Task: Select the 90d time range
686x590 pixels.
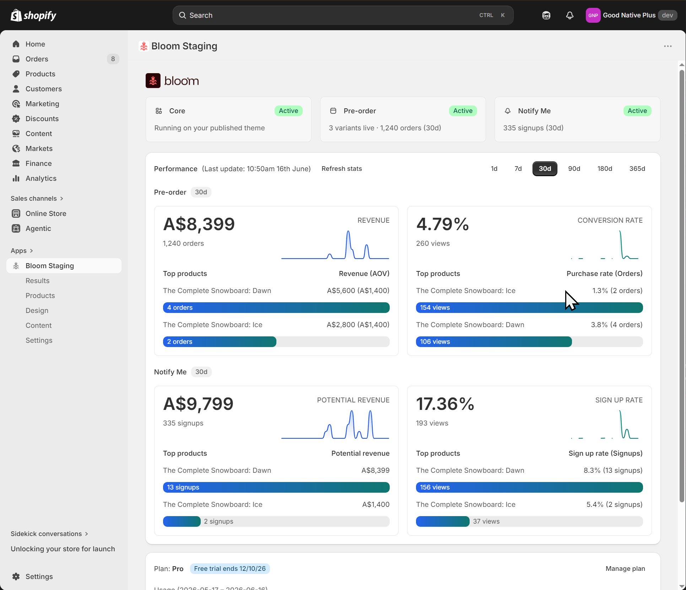Action: 574,169
